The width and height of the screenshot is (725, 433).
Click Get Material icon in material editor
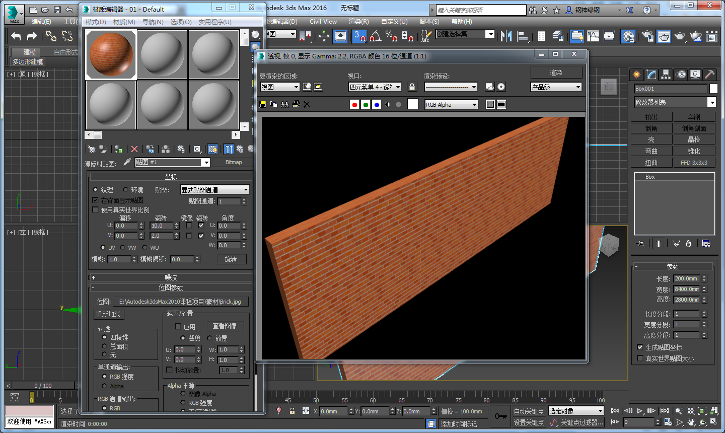(92, 149)
